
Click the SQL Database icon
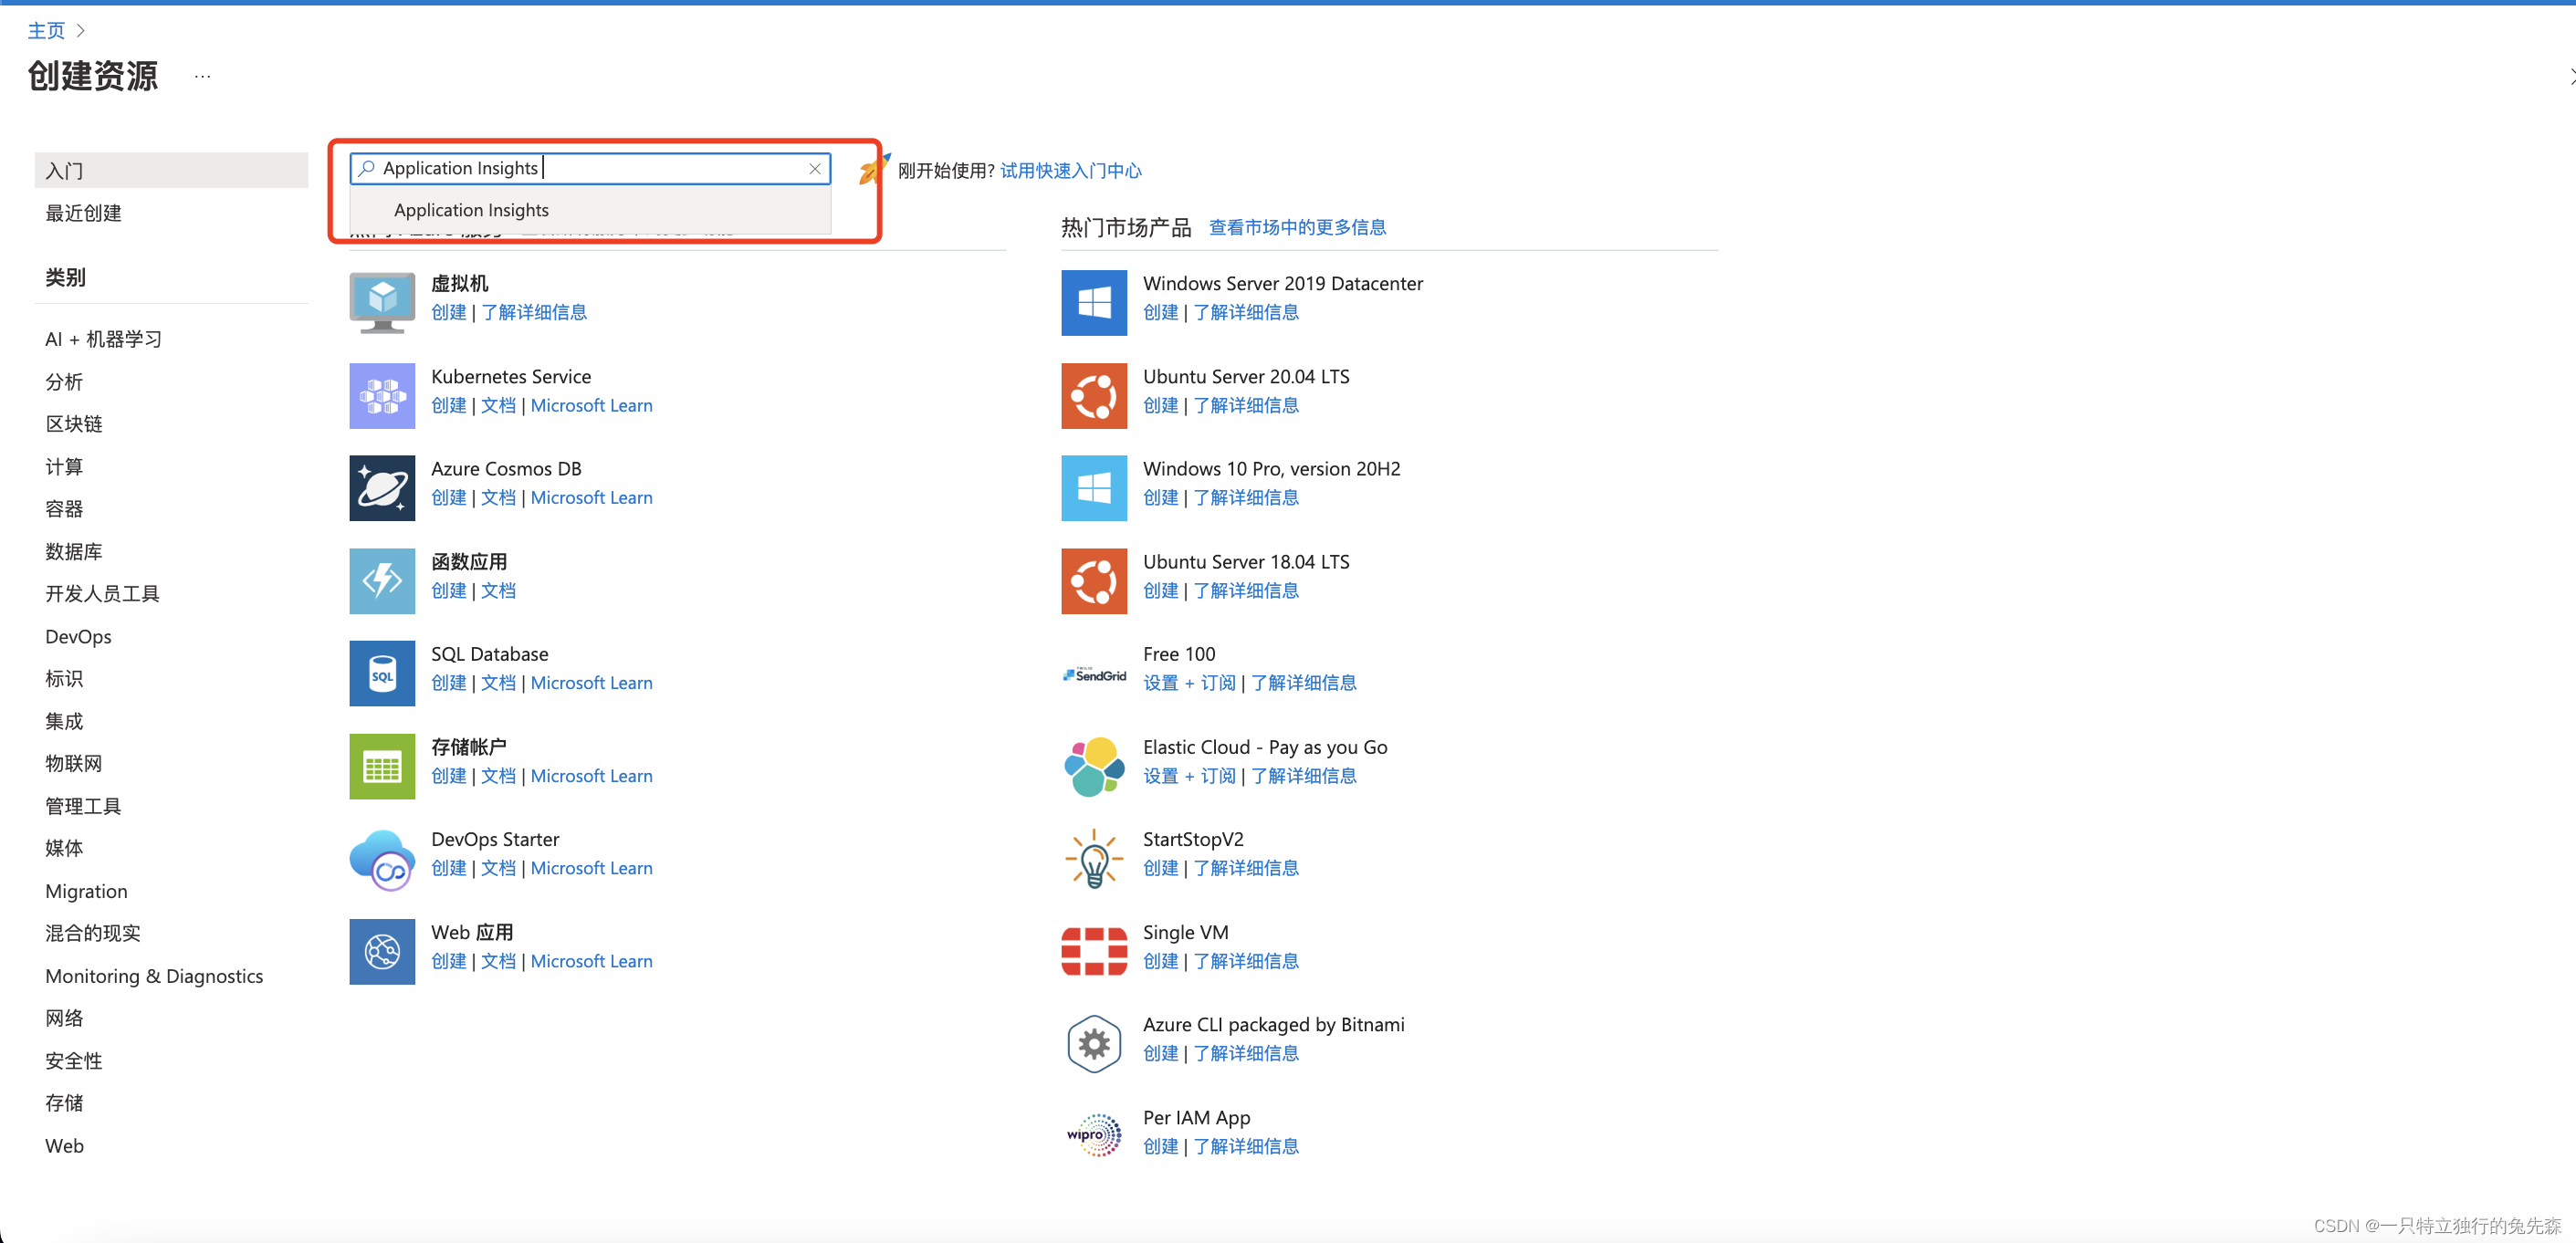coord(382,673)
